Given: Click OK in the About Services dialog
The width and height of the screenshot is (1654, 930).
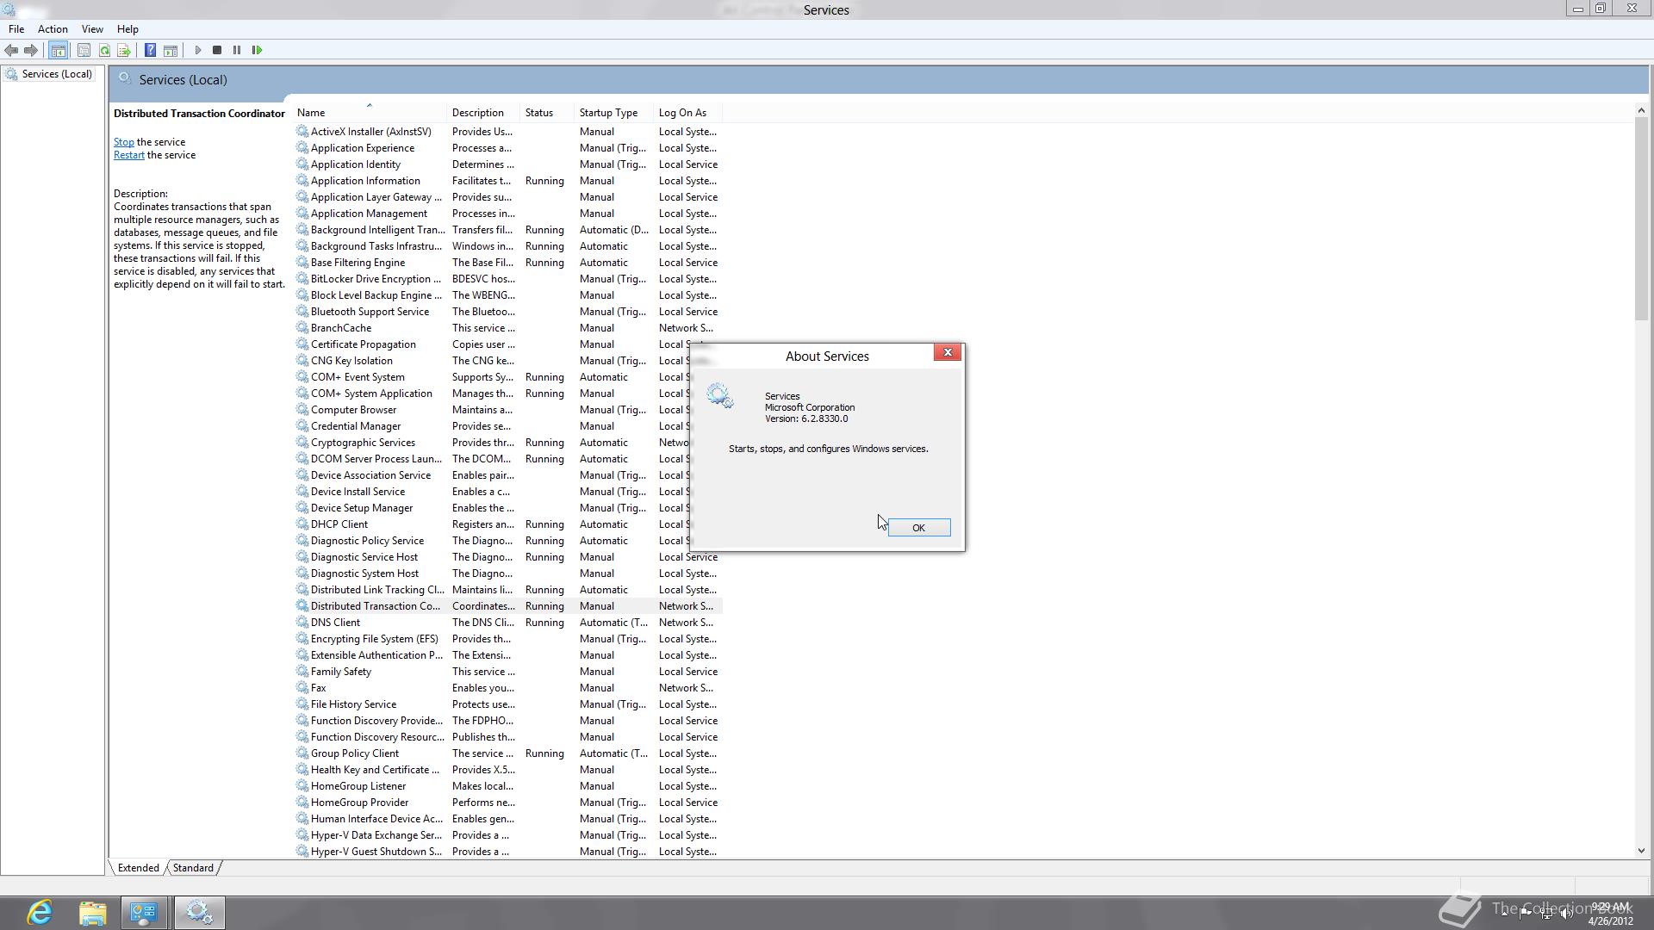Looking at the screenshot, I should click(x=918, y=527).
